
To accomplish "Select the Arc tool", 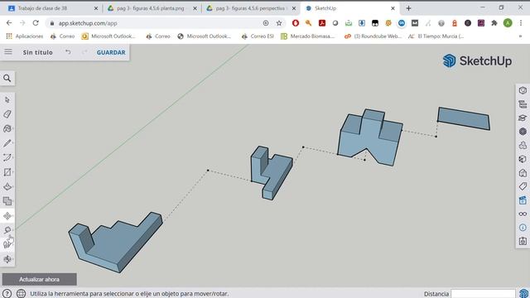I will click(x=7, y=158).
